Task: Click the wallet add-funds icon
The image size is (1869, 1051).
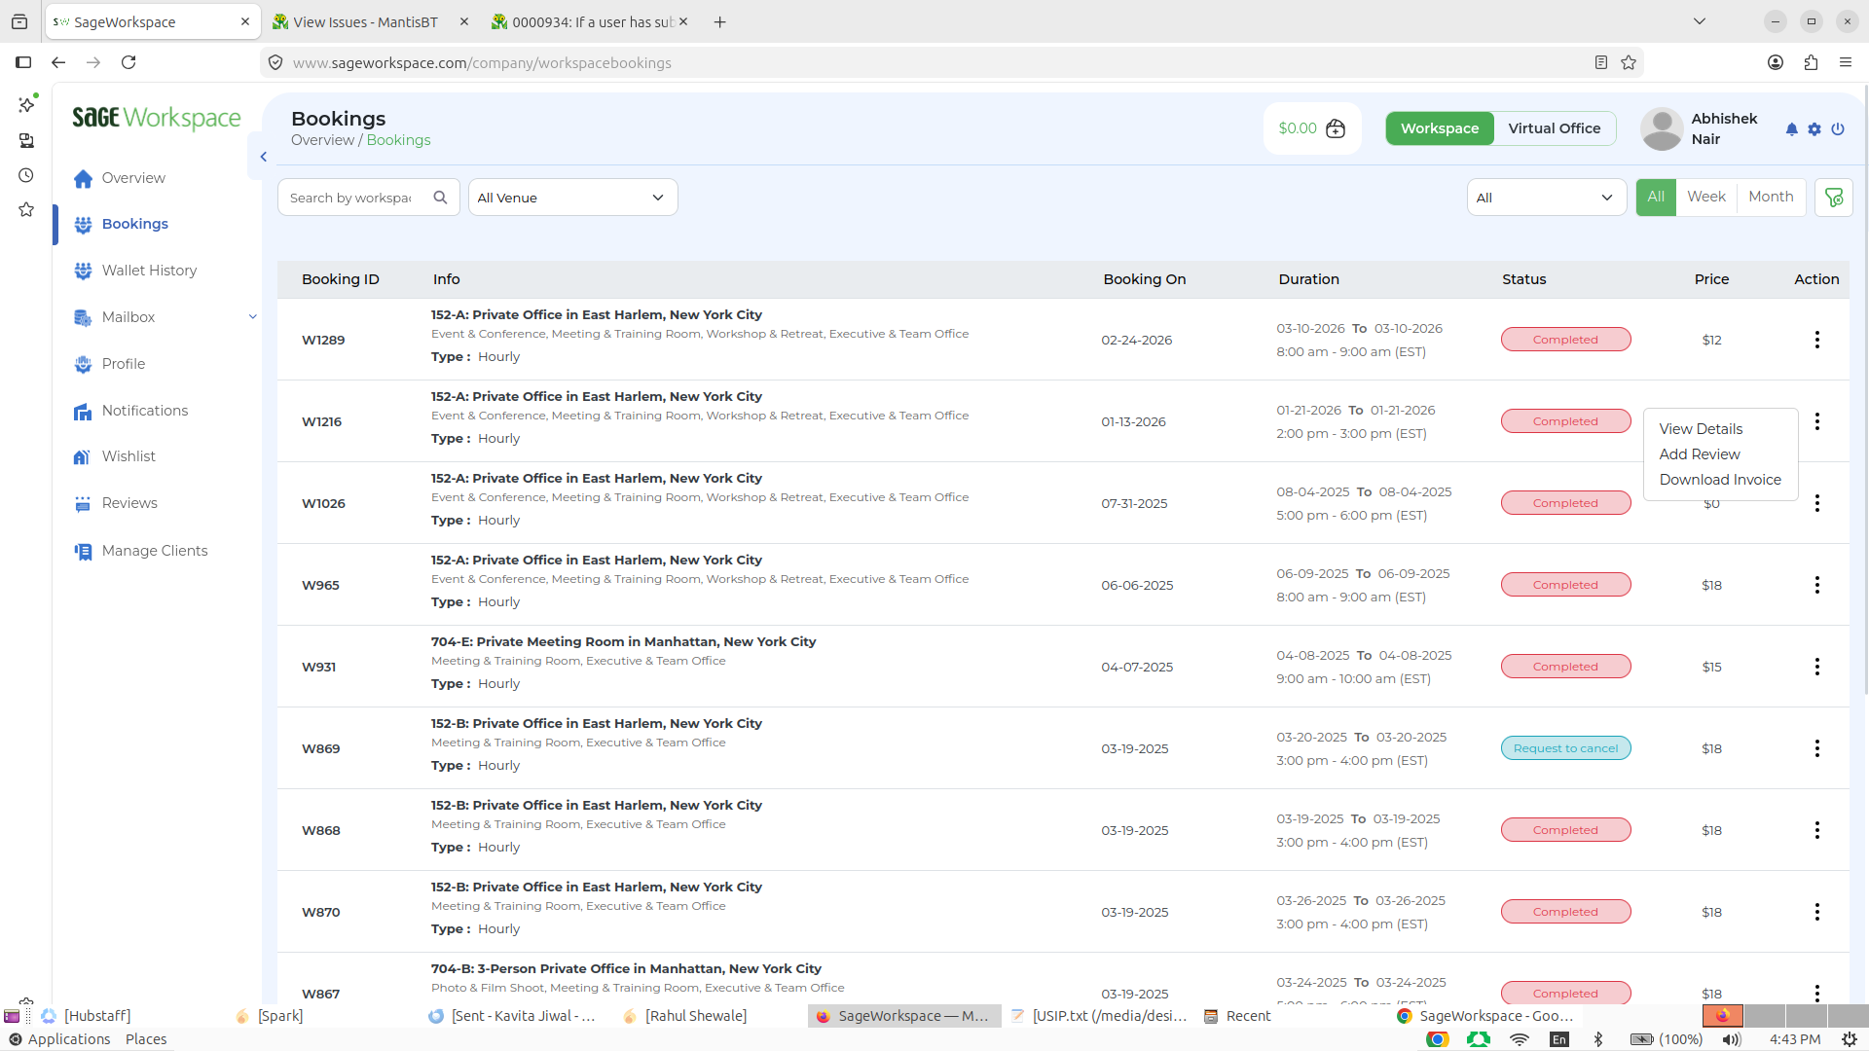Action: tap(1336, 128)
